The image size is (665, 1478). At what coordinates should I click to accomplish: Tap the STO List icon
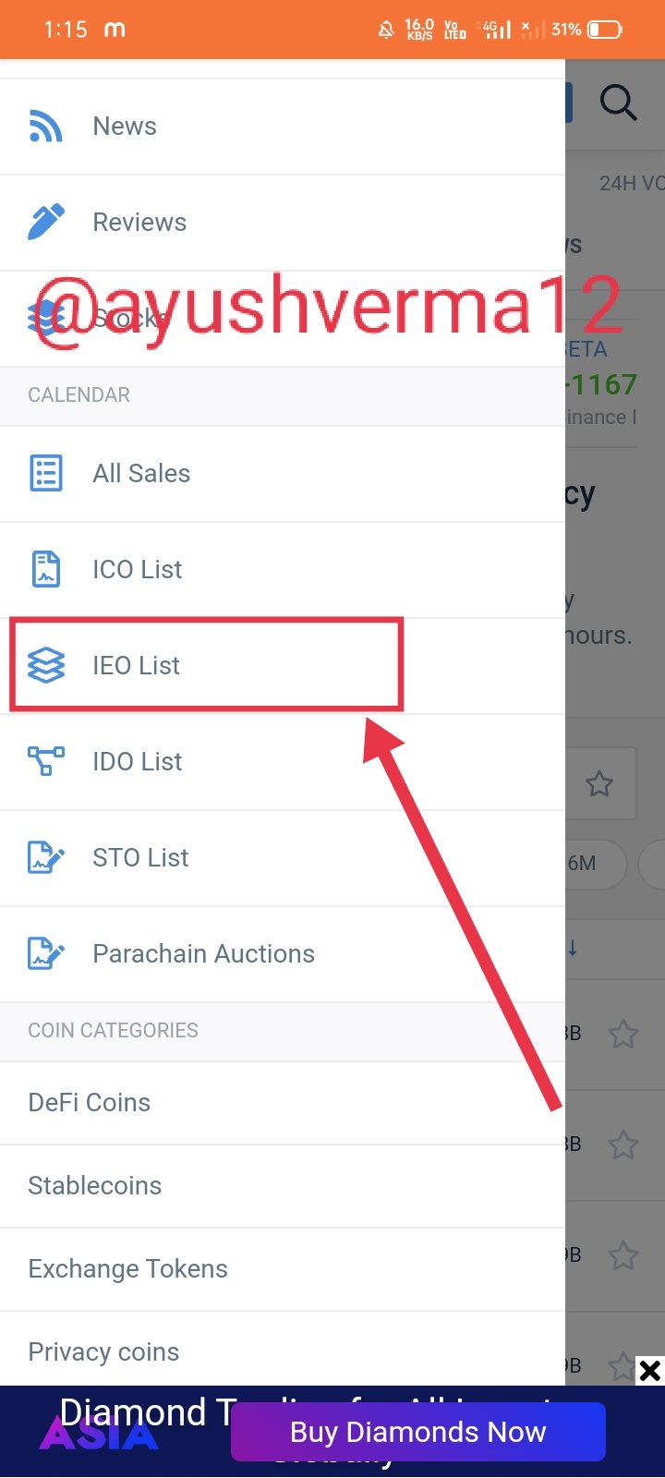pyautogui.click(x=46, y=857)
